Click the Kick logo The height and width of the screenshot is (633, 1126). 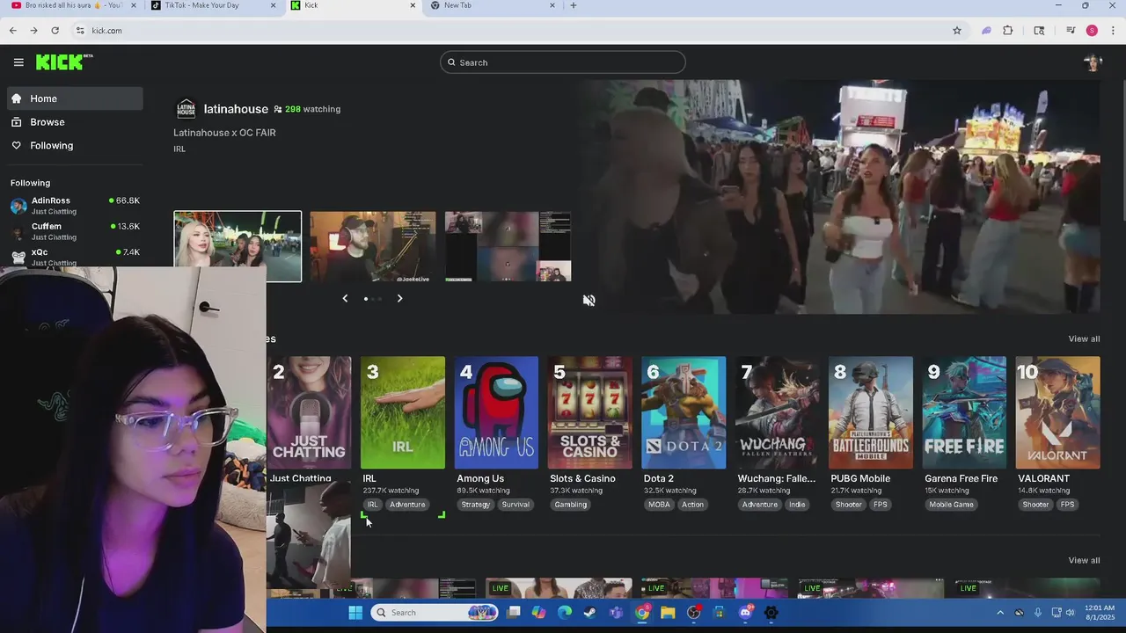coord(63,62)
